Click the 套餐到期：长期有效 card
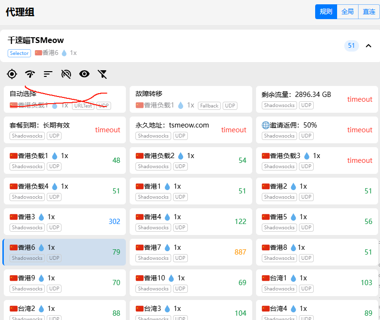The width and height of the screenshot is (380, 320). (x=65, y=130)
